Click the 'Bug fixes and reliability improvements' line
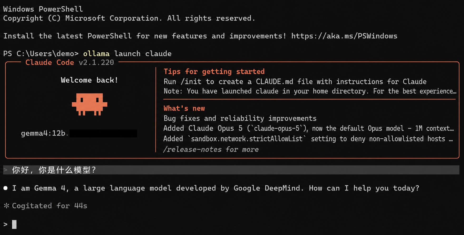Screen dimensions: 464x235 [240, 118]
